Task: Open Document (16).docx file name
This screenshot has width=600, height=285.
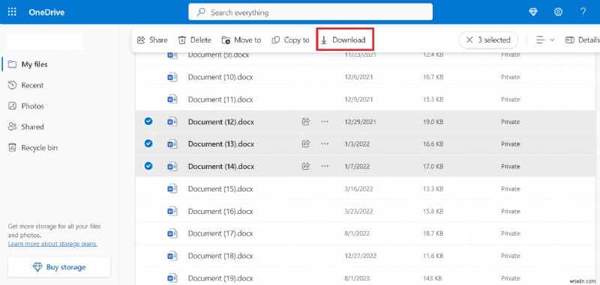Action: pyautogui.click(x=220, y=211)
